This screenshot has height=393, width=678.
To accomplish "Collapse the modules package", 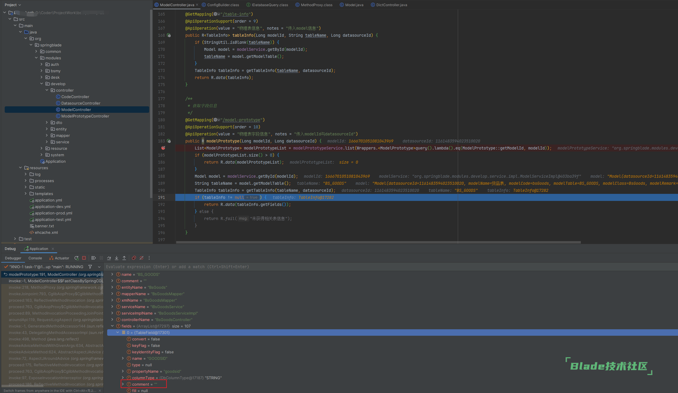I will (x=36, y=58).
